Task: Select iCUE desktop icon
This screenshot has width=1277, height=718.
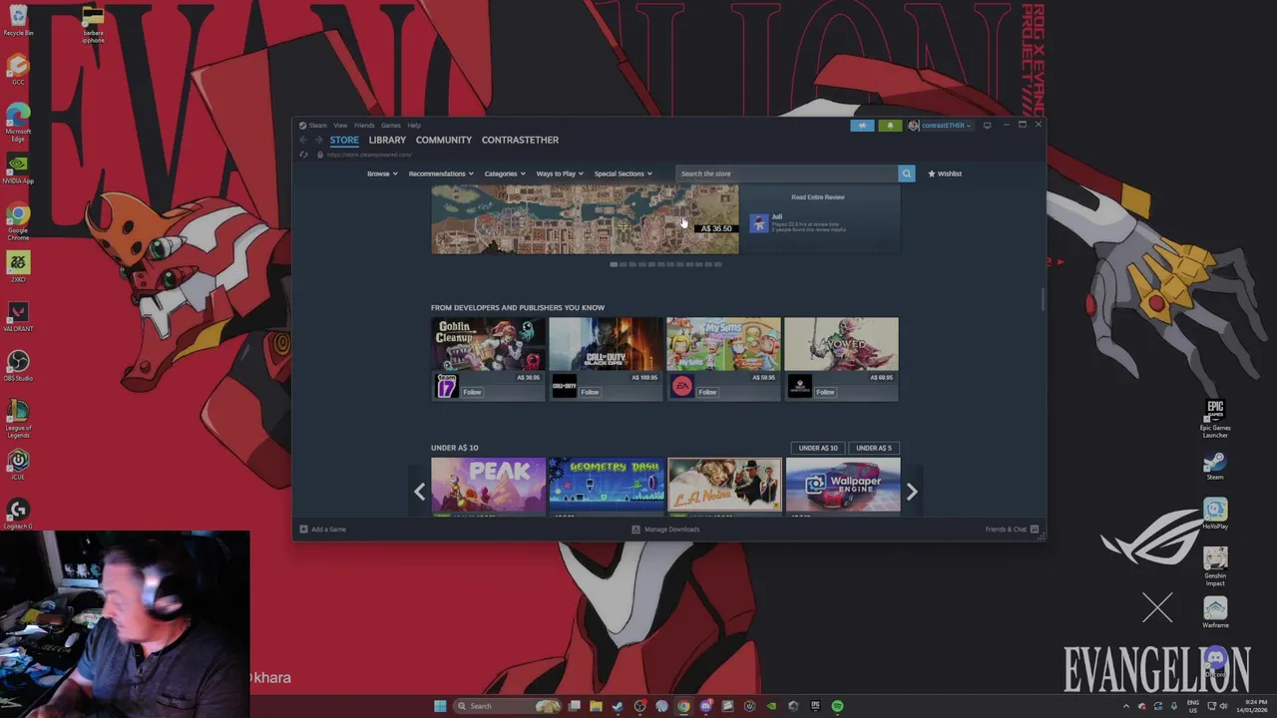Action: [x=17, y=465]
